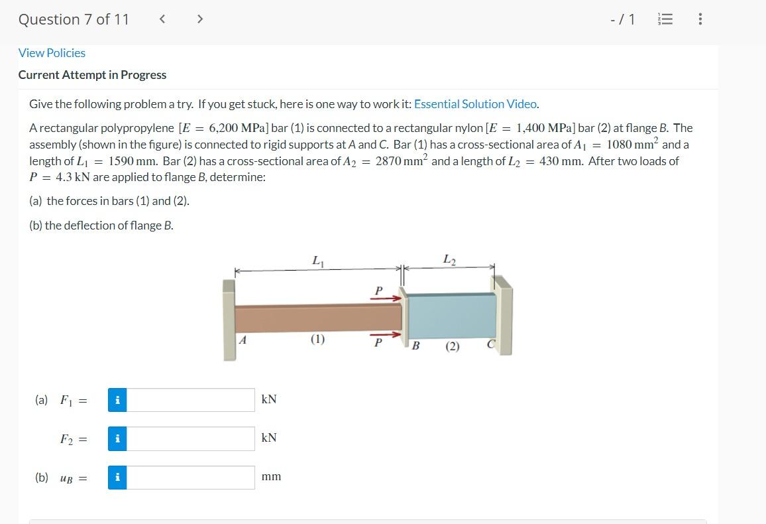Go to the next question arrow
This screenshot has width=766, height=524.
[199, 19]
